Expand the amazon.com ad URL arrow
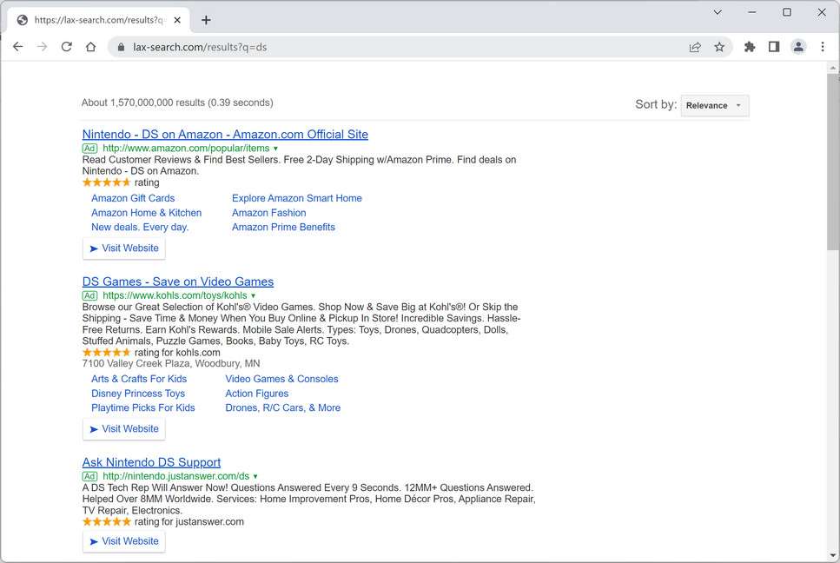 tap(276, 149)
